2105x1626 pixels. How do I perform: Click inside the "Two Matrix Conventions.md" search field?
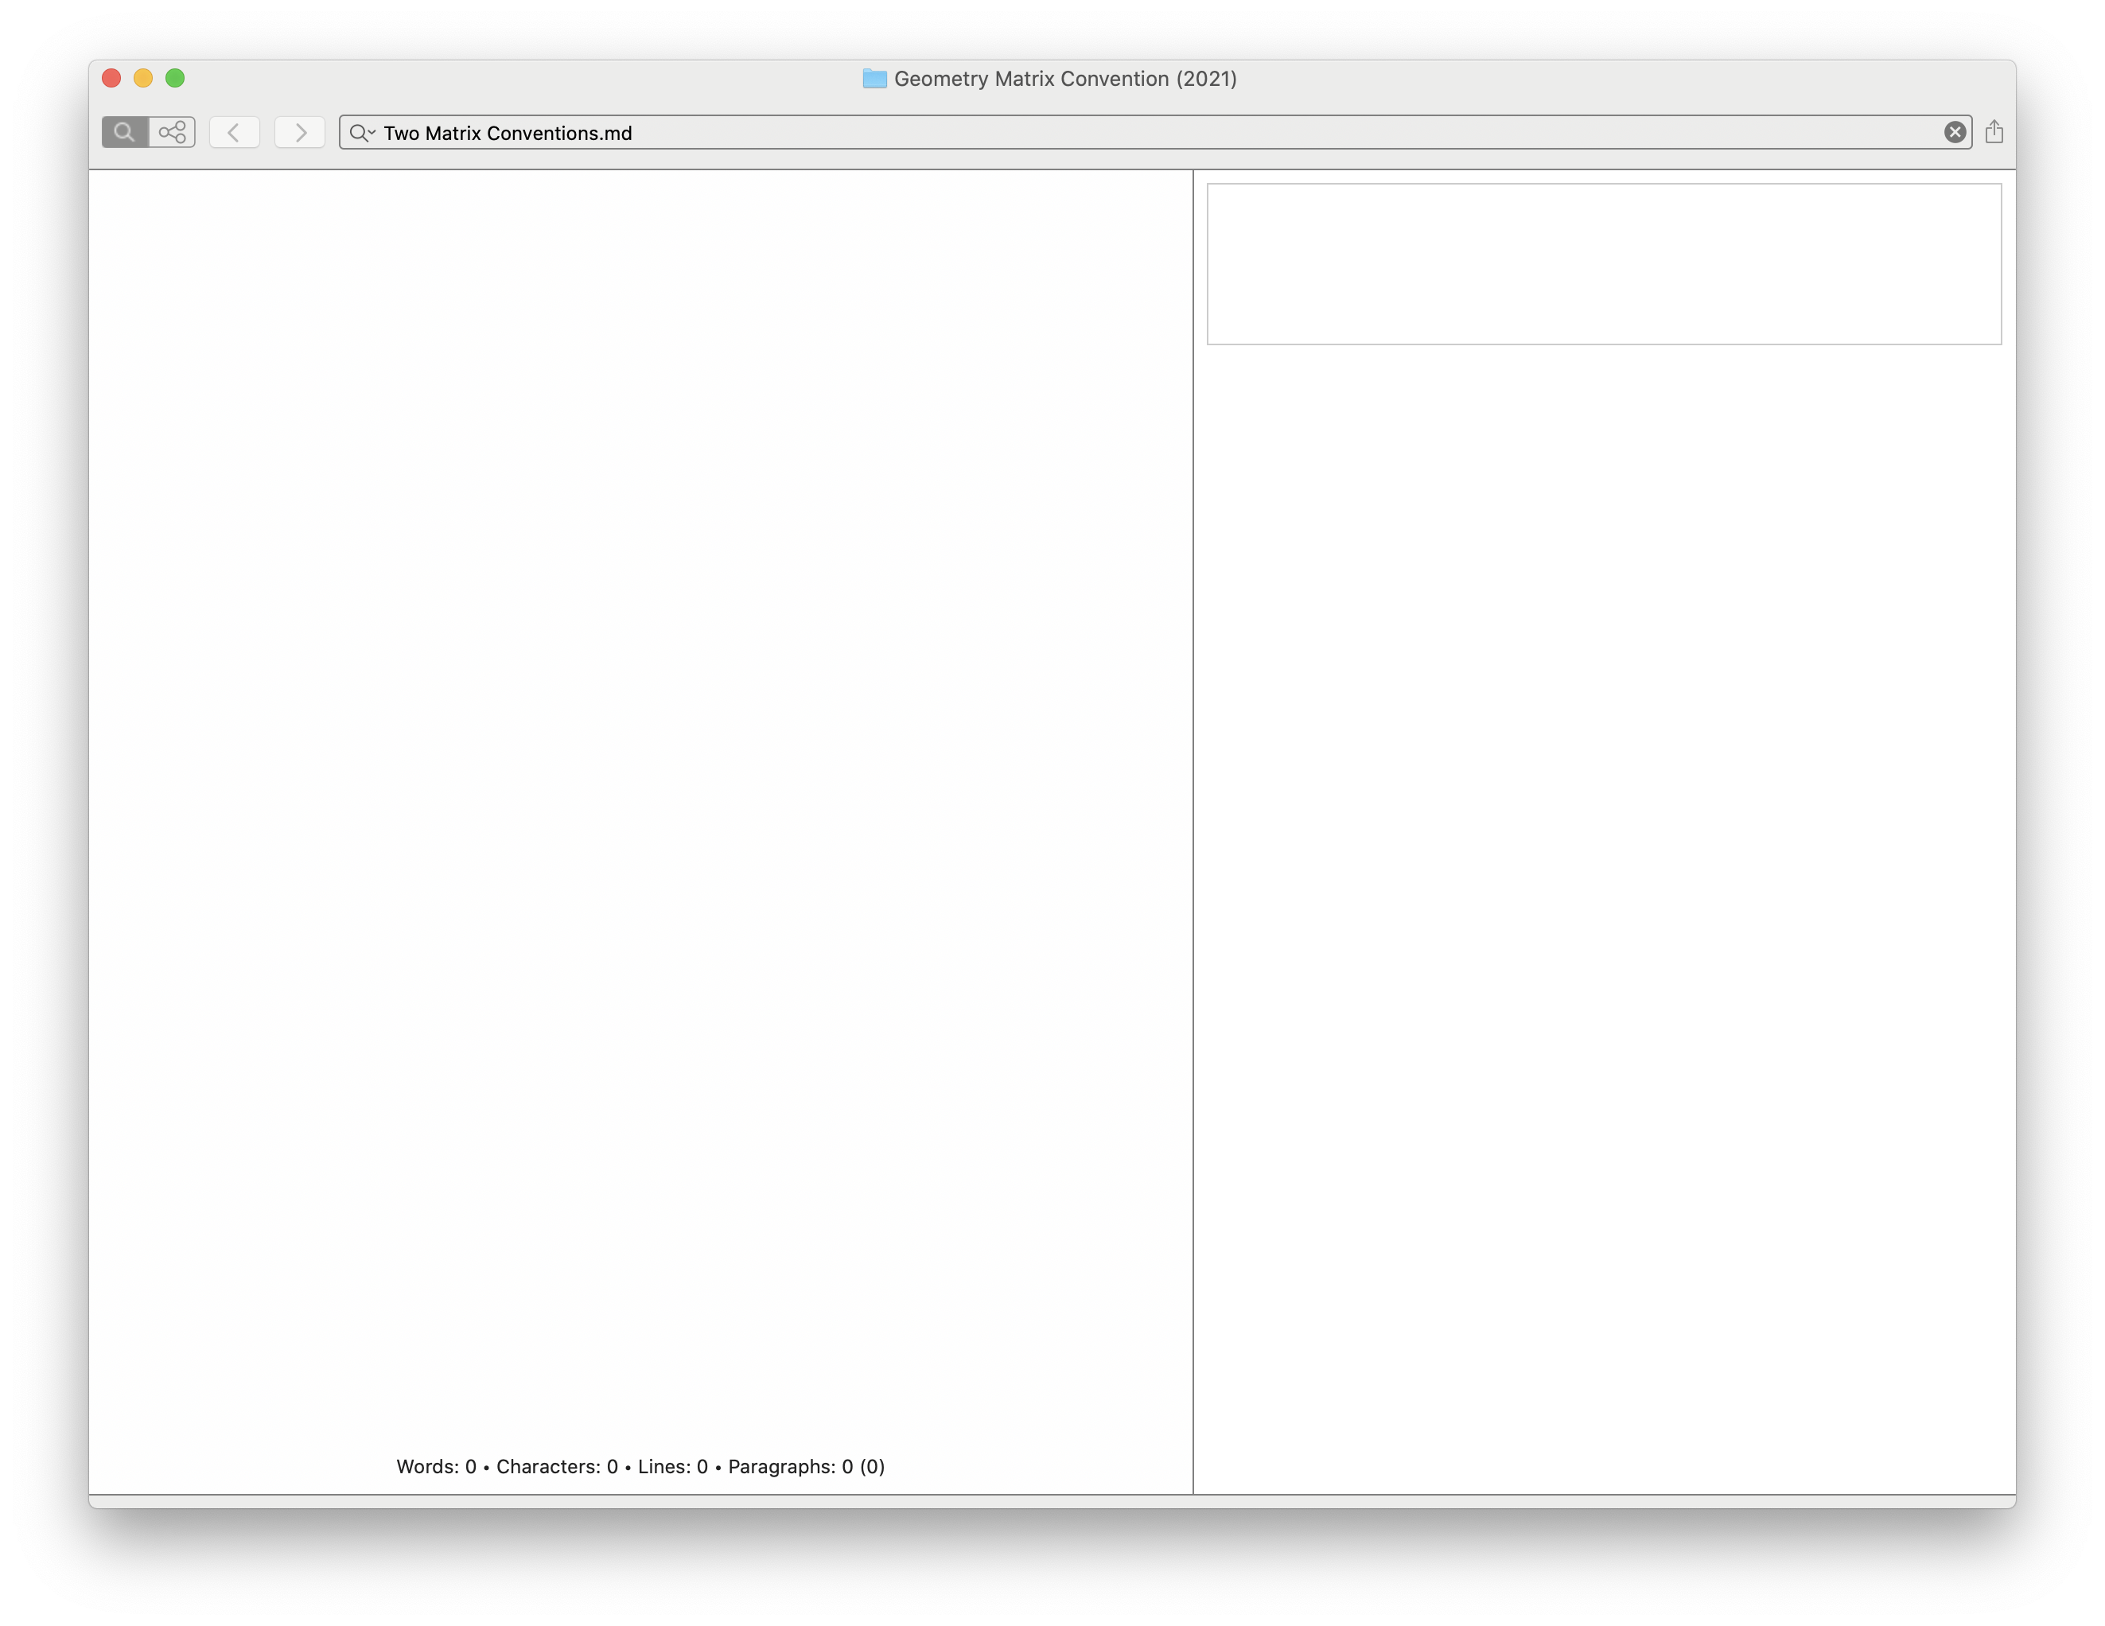(x=508, y=133)
